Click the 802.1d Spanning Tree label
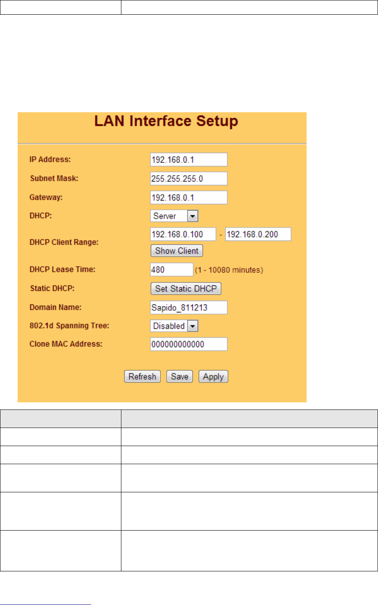378x605 pixels. pos(69,325)
